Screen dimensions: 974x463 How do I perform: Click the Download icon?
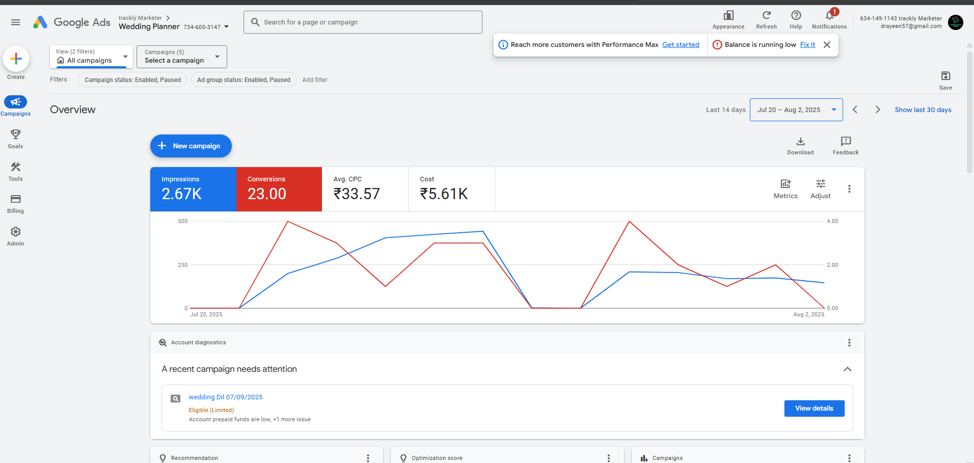coord(800,142)
